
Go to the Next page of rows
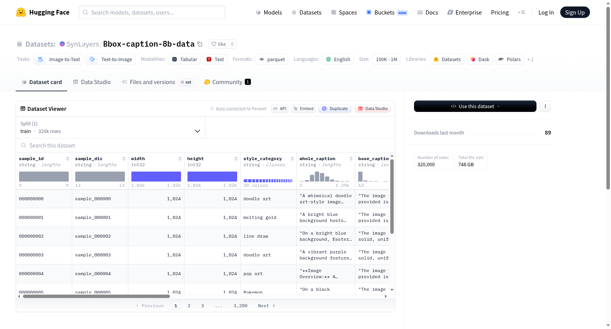(x=267, y=306)
